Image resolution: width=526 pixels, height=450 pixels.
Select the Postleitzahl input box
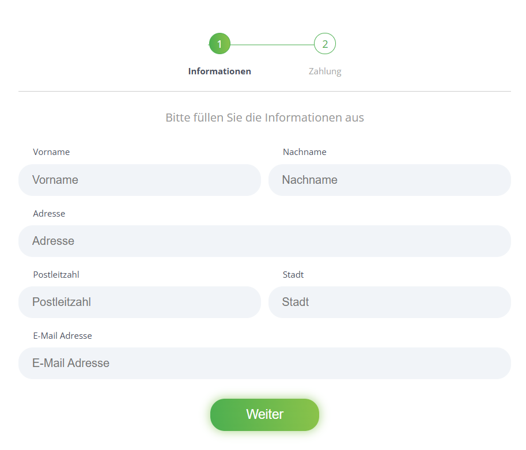point(139,302)
